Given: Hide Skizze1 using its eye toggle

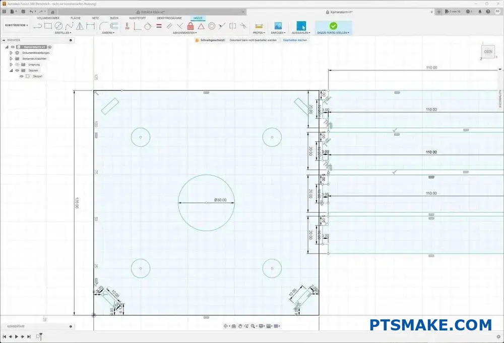Looking at the screenshot, I should pos(22,76).
